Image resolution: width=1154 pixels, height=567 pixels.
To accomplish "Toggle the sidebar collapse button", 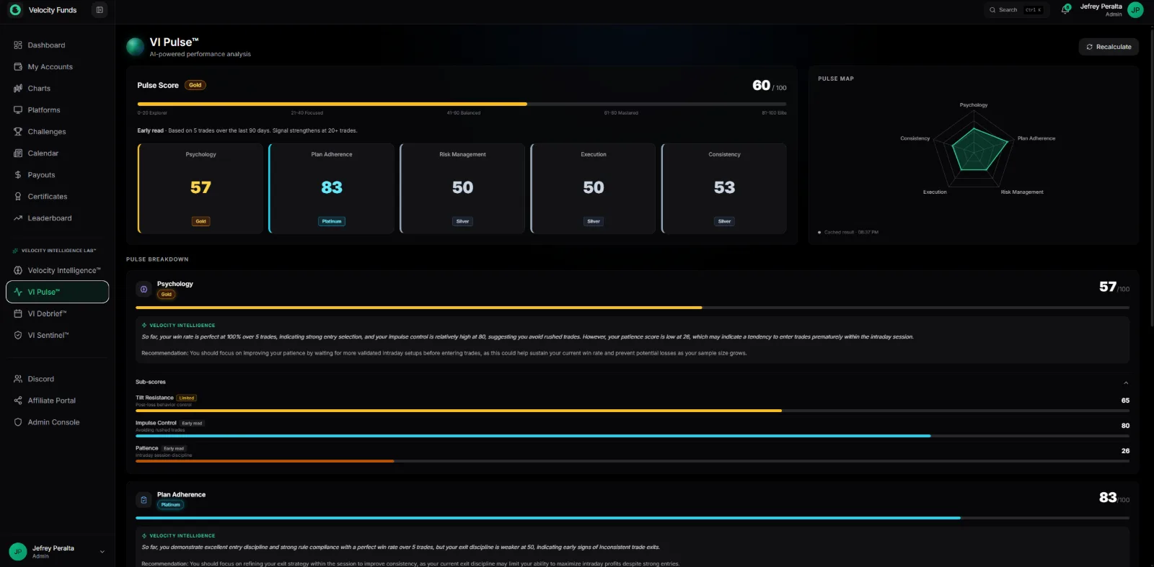I will tap(100, 10).
